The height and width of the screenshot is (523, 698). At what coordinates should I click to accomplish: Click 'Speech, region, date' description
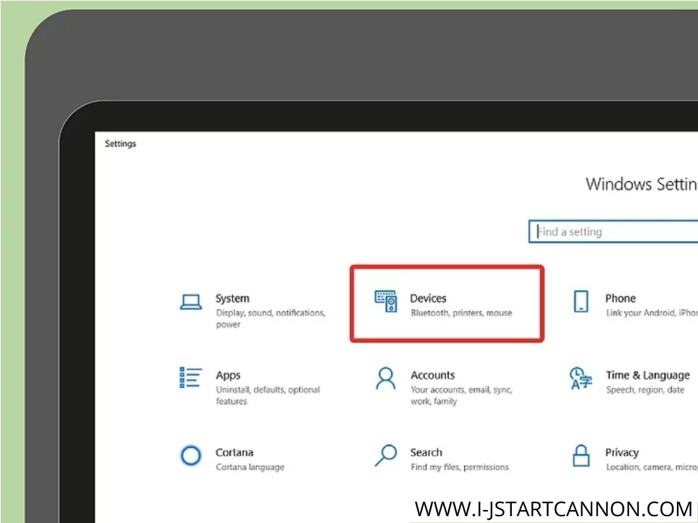click(645, 390)
